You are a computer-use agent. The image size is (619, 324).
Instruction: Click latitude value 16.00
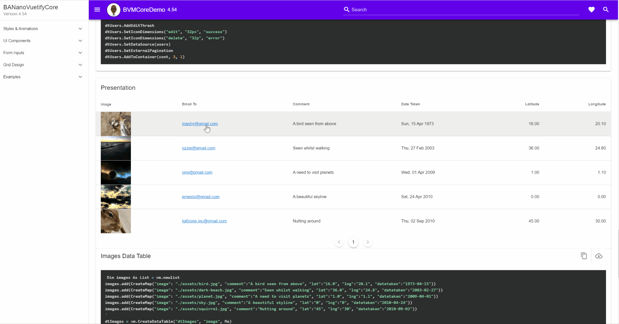(534, 124)
